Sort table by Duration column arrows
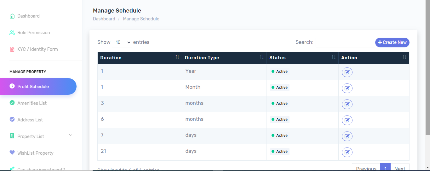 (177, 57)
